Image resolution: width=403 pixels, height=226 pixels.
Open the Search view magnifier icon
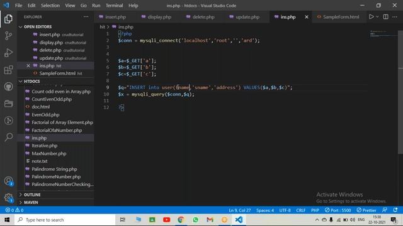click(x=8, y=137)
